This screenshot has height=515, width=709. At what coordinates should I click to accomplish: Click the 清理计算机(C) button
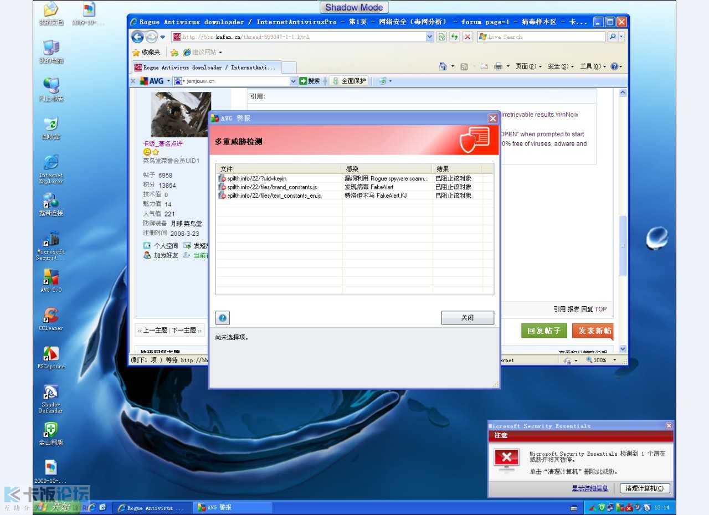pos(645,488)
